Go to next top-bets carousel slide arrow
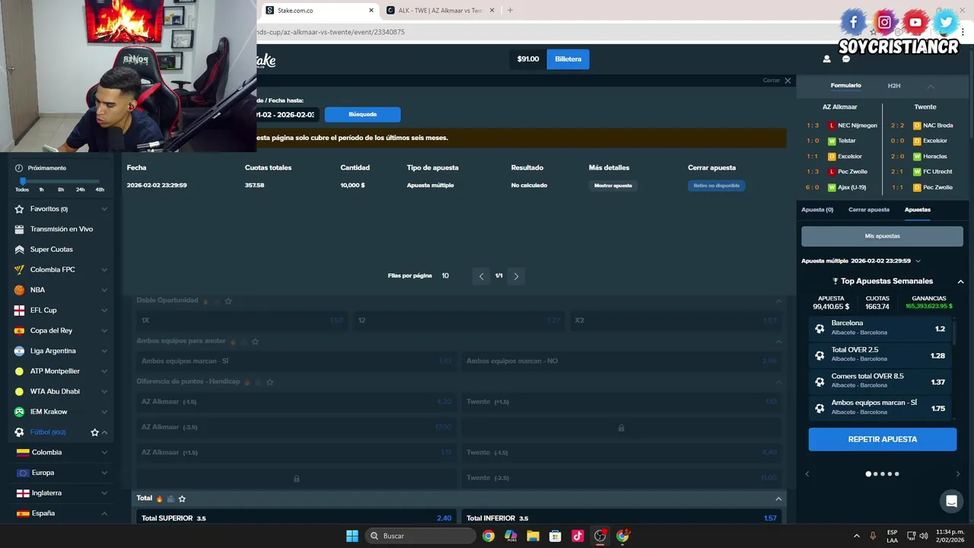 957,473
